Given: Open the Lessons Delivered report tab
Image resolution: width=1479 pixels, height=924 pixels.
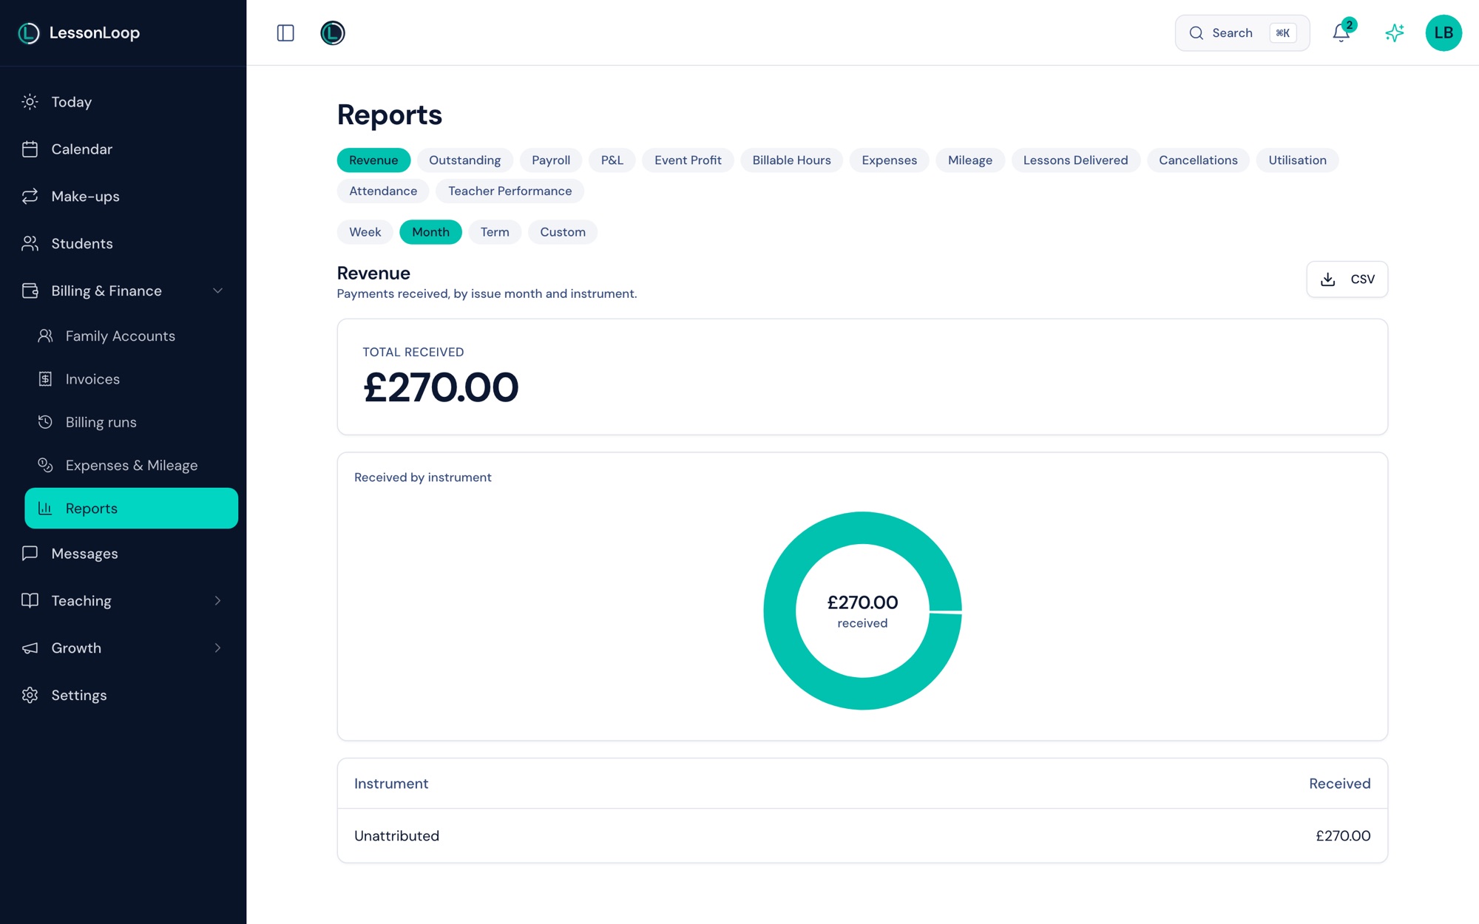Looking at the screenshot, I should coord(1075,160).
